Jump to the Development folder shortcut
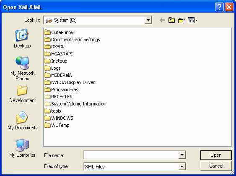This screenshot has height=176, width=236. pyautogui.click(x=22, y=94)
